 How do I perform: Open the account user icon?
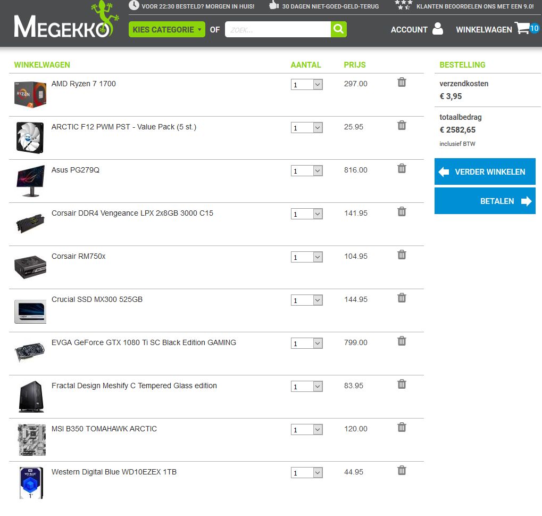pos(438,29)
